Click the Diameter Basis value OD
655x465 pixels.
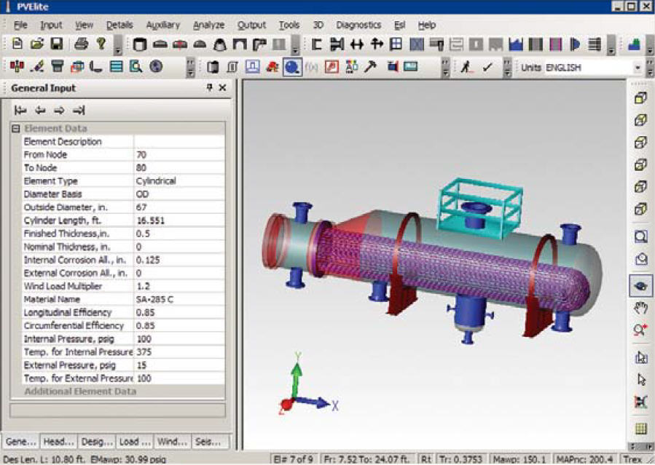(x=179, y=194)
